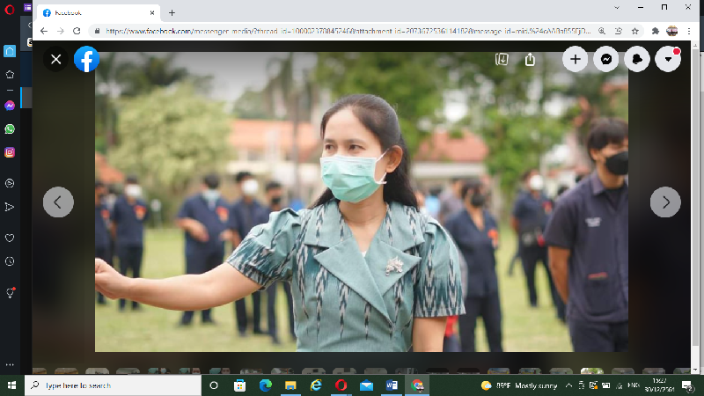This screenshot has height=396, width=704.
Task: Expand the Facebook account dropdown arrow
Action: (x=668, y=59)
